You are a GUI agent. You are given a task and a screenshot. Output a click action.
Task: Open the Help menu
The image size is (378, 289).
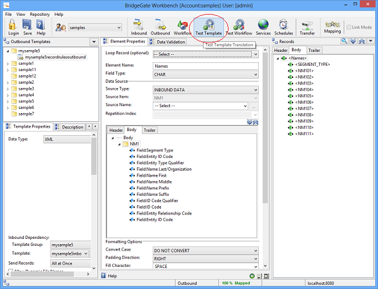pos(59,14)
